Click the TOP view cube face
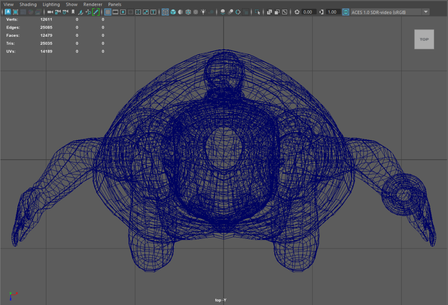Image resolution: width=448 pixels, height=305 pixels. (x=424, y=39)
